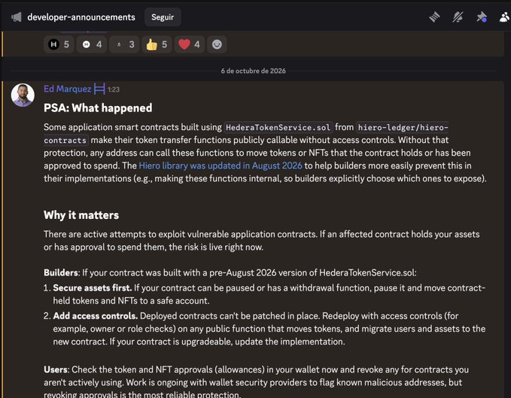Click the 'Why it matters' heading
Screen dimensions: 511x398
(x=81, y=215)
